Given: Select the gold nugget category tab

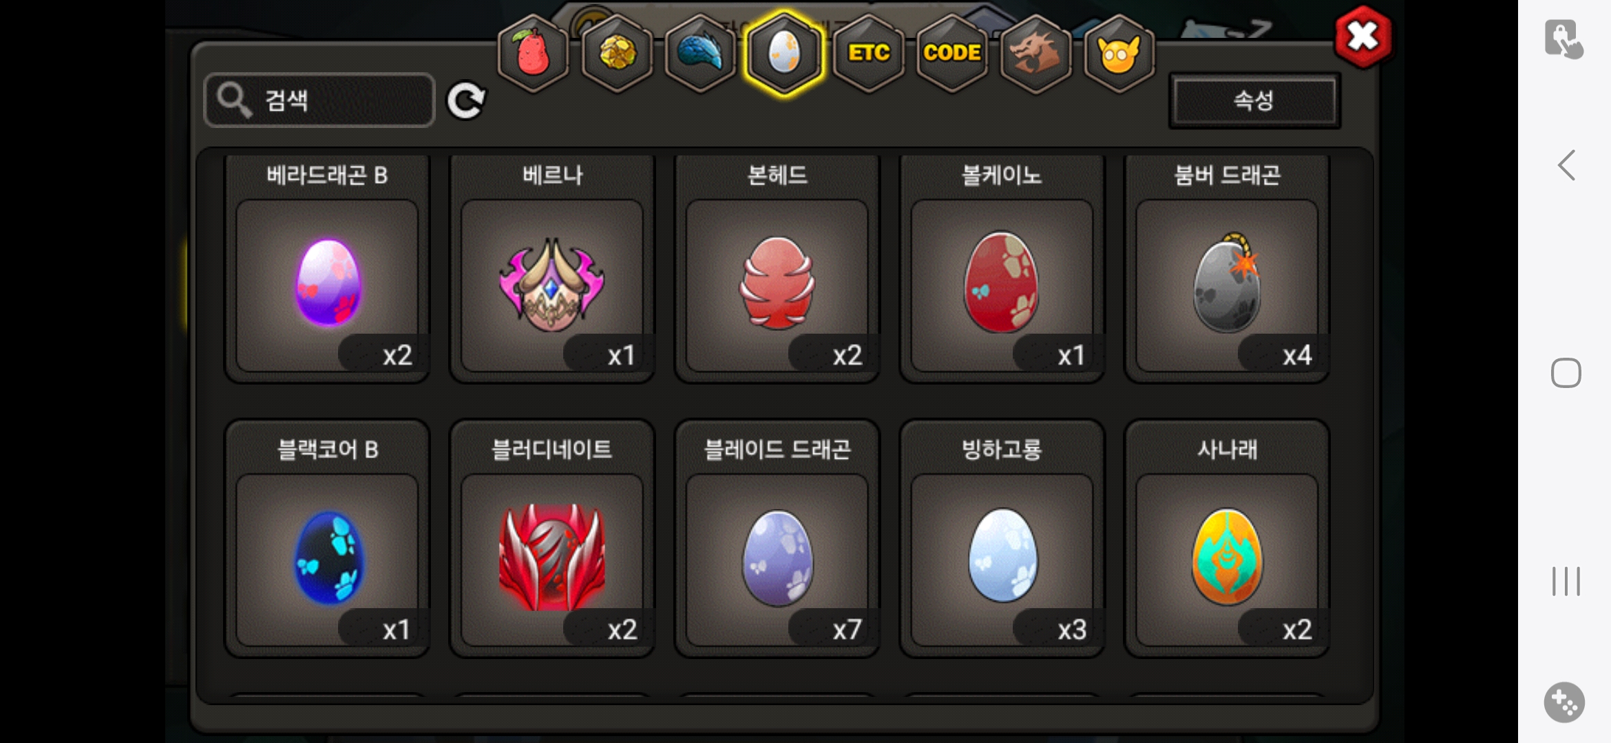Looking at the screenshot, I should [617, 54].
